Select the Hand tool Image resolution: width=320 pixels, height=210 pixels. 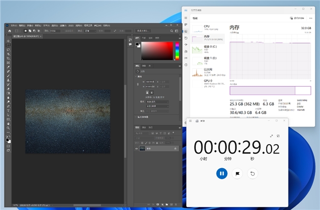8,124
